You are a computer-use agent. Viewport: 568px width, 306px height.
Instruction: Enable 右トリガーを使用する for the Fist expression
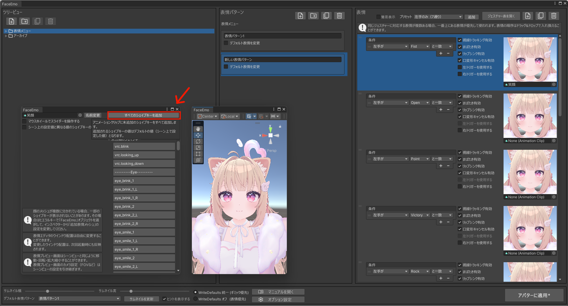coord(460,74)
